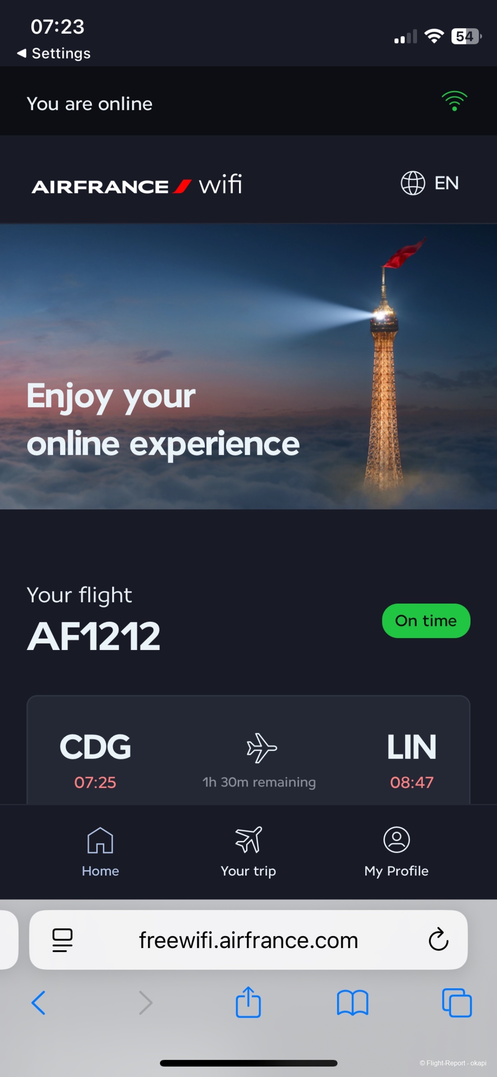Select EN language option
Viewport: 497px width, 1077px height.
(446, 183)
